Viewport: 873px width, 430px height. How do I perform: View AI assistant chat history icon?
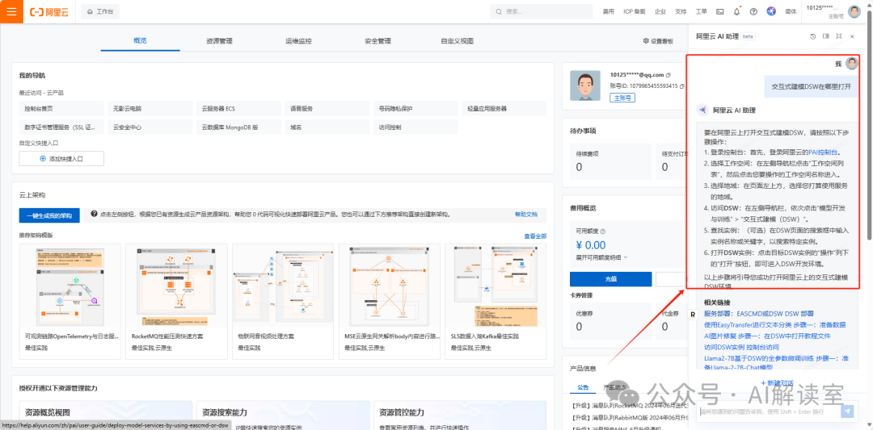click(812, 36)
